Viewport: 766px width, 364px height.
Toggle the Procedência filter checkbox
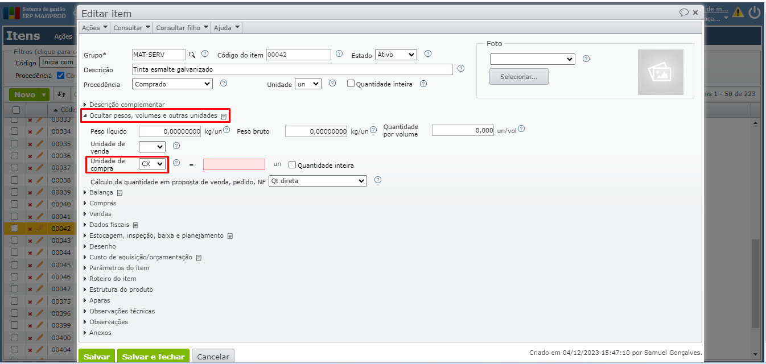pos(61,75)
